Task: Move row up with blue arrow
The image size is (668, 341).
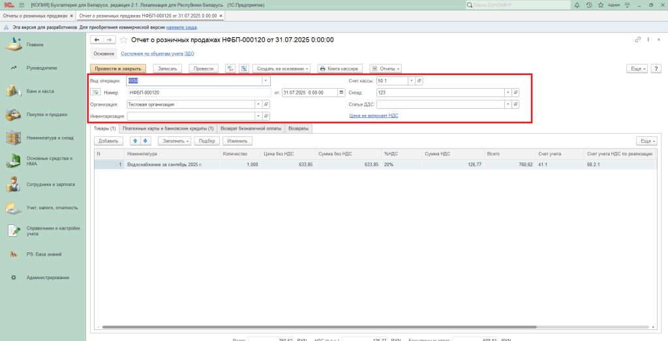Action: [136, 141]
